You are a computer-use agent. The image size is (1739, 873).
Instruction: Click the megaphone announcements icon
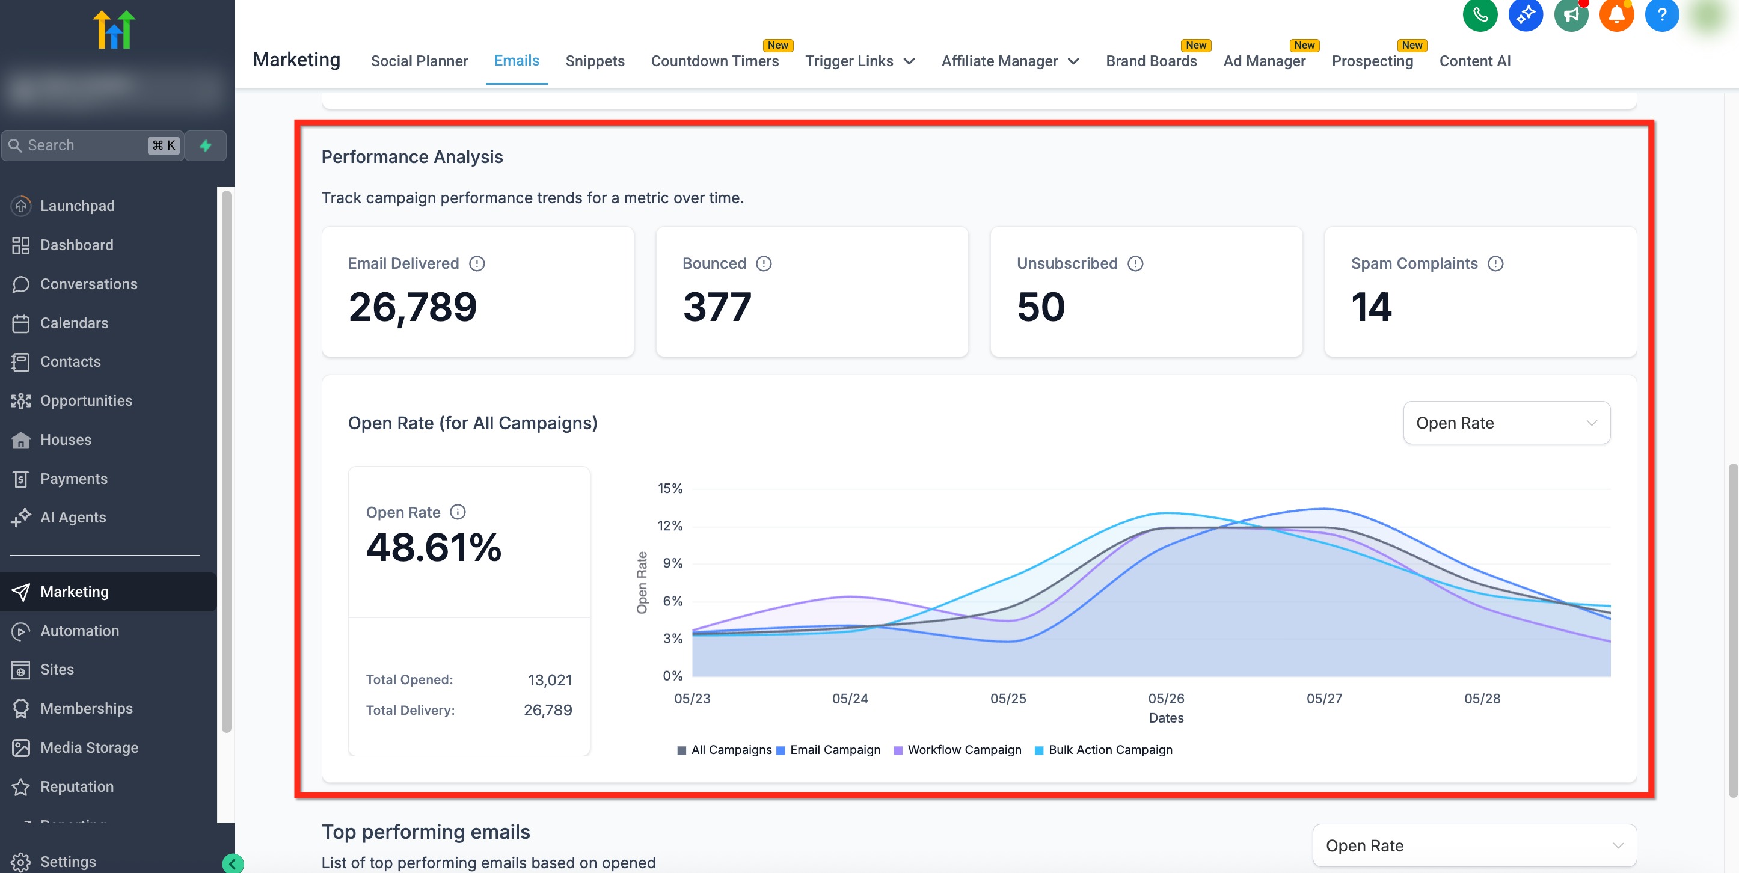[x=1571, y=15]
